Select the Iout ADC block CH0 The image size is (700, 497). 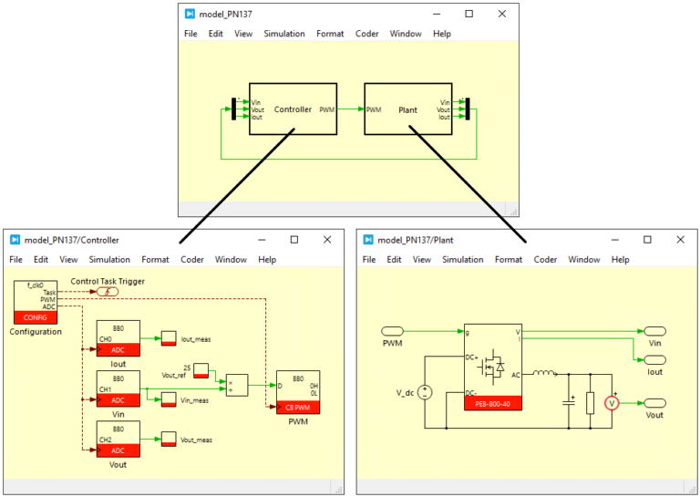(118, 338)
